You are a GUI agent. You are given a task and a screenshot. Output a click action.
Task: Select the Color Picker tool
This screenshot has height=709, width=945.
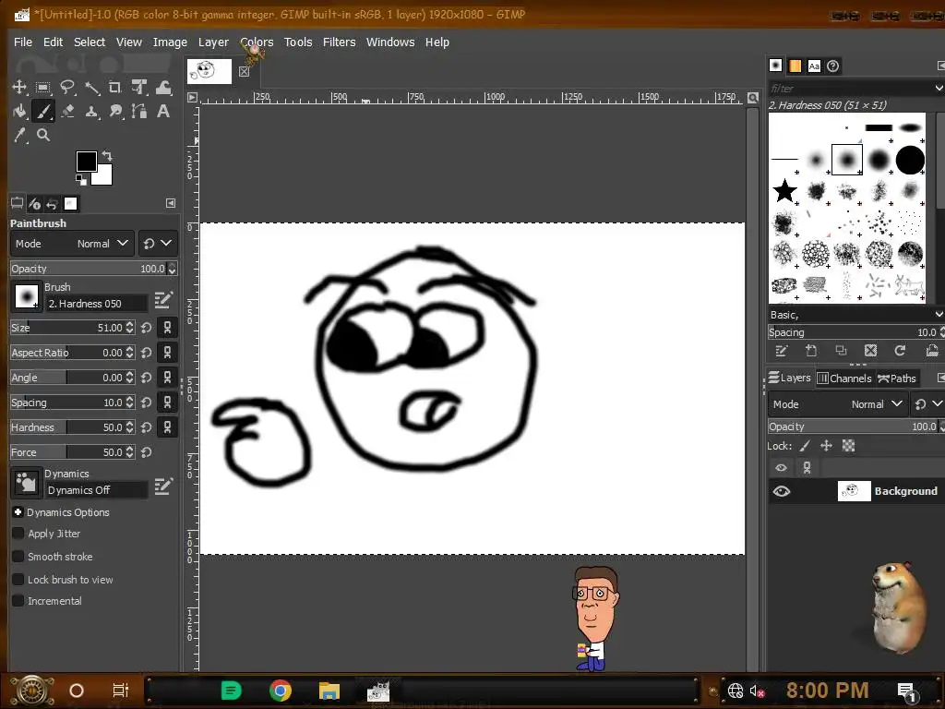pyautogui.click(x=19, y=135)
